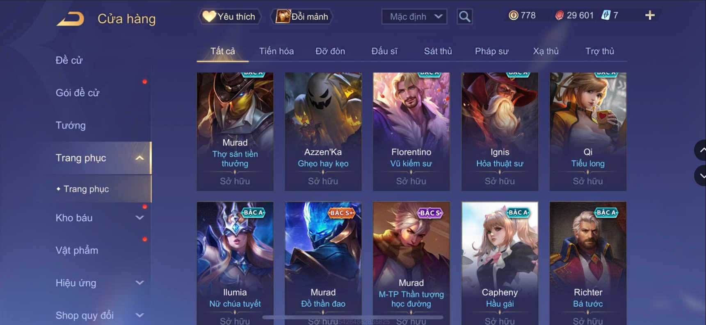This screenshot has width=706, height=325.
Task: Tap the plus icon to add currency
Action: pyautogui.click(x=650, y=16)
